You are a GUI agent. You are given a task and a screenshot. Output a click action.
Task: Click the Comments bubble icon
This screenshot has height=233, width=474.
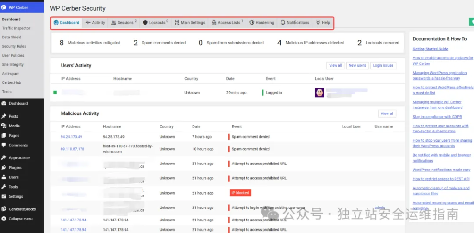[x=4, y=145]
